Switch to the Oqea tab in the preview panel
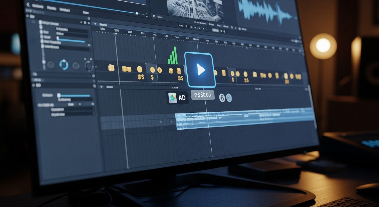This screenshot has width=379, height=207. [x=160, y=17]
